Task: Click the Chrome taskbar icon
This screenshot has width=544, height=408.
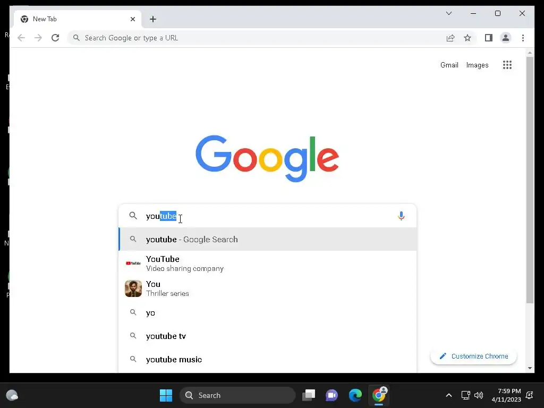Action: tap(379, 395)
